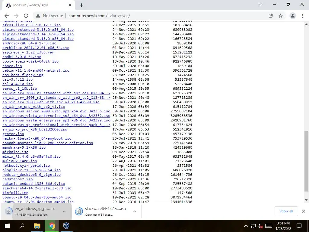The height and width of the screenshot is (232, 309).
Task: Click Show all downloads button
Action: pyautogui.click(x=286, y=211)
